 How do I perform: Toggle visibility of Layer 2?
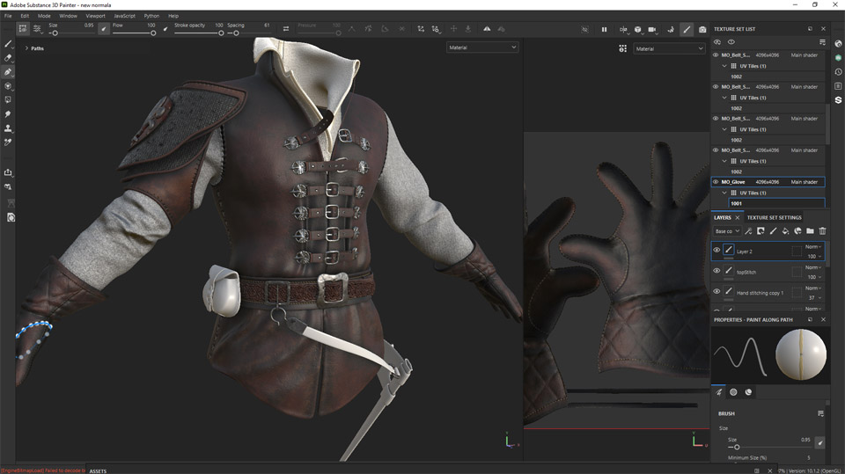pyautogui.click(x=716, y=250)
